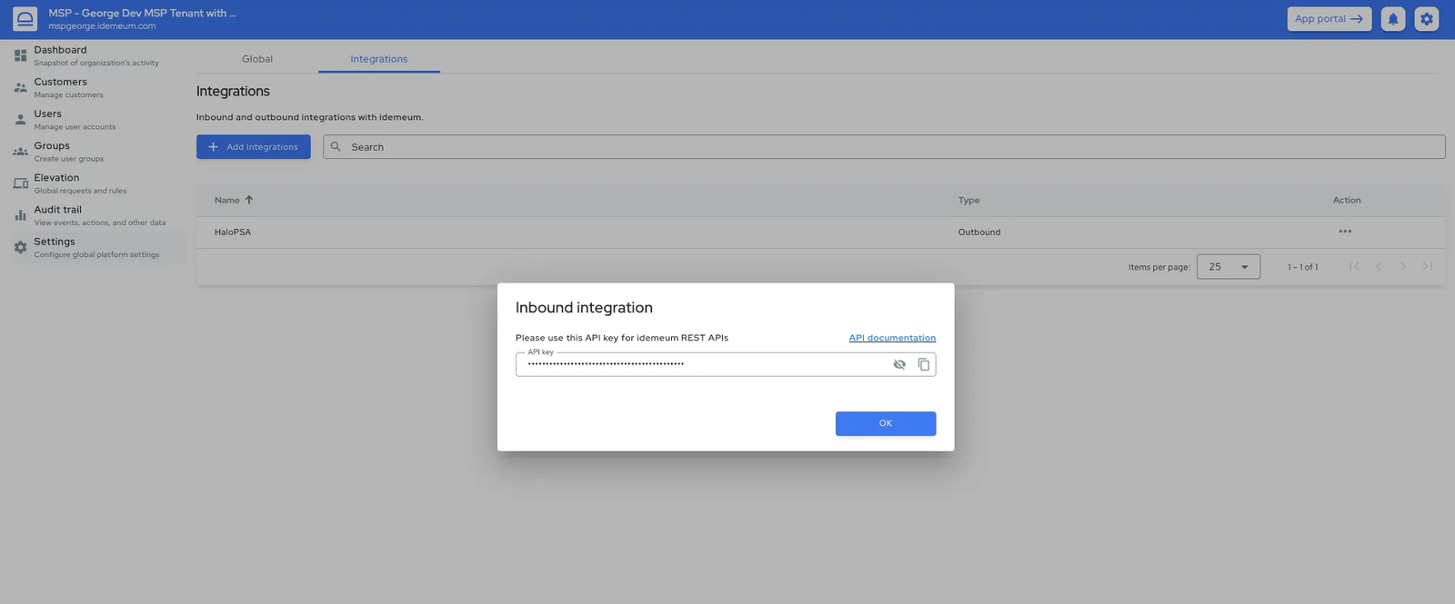Sort by Name column arrow
Image resolution: width=1455 pixels, height=604 pixels.
249,200
